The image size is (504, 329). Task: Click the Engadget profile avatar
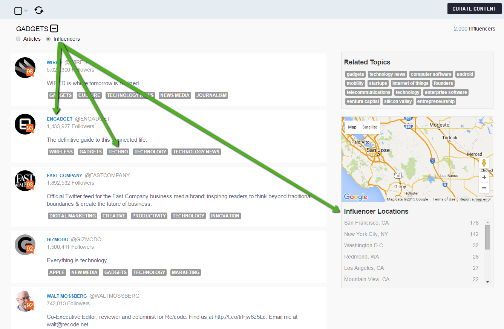click(25, 124)
